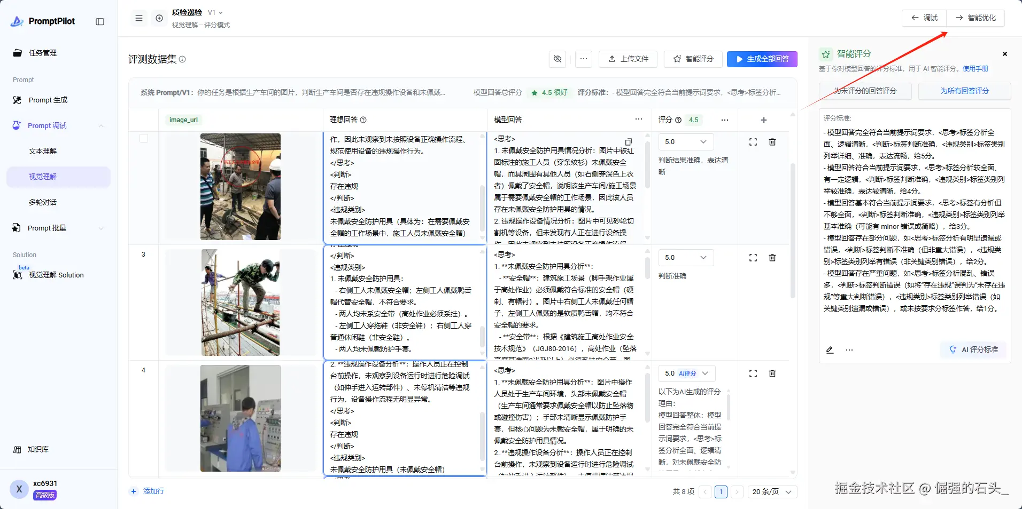The height and width of the screenshot is (509, 1022).
Task: Open the 20 条/页 page size dropdown
Action: 772,492
